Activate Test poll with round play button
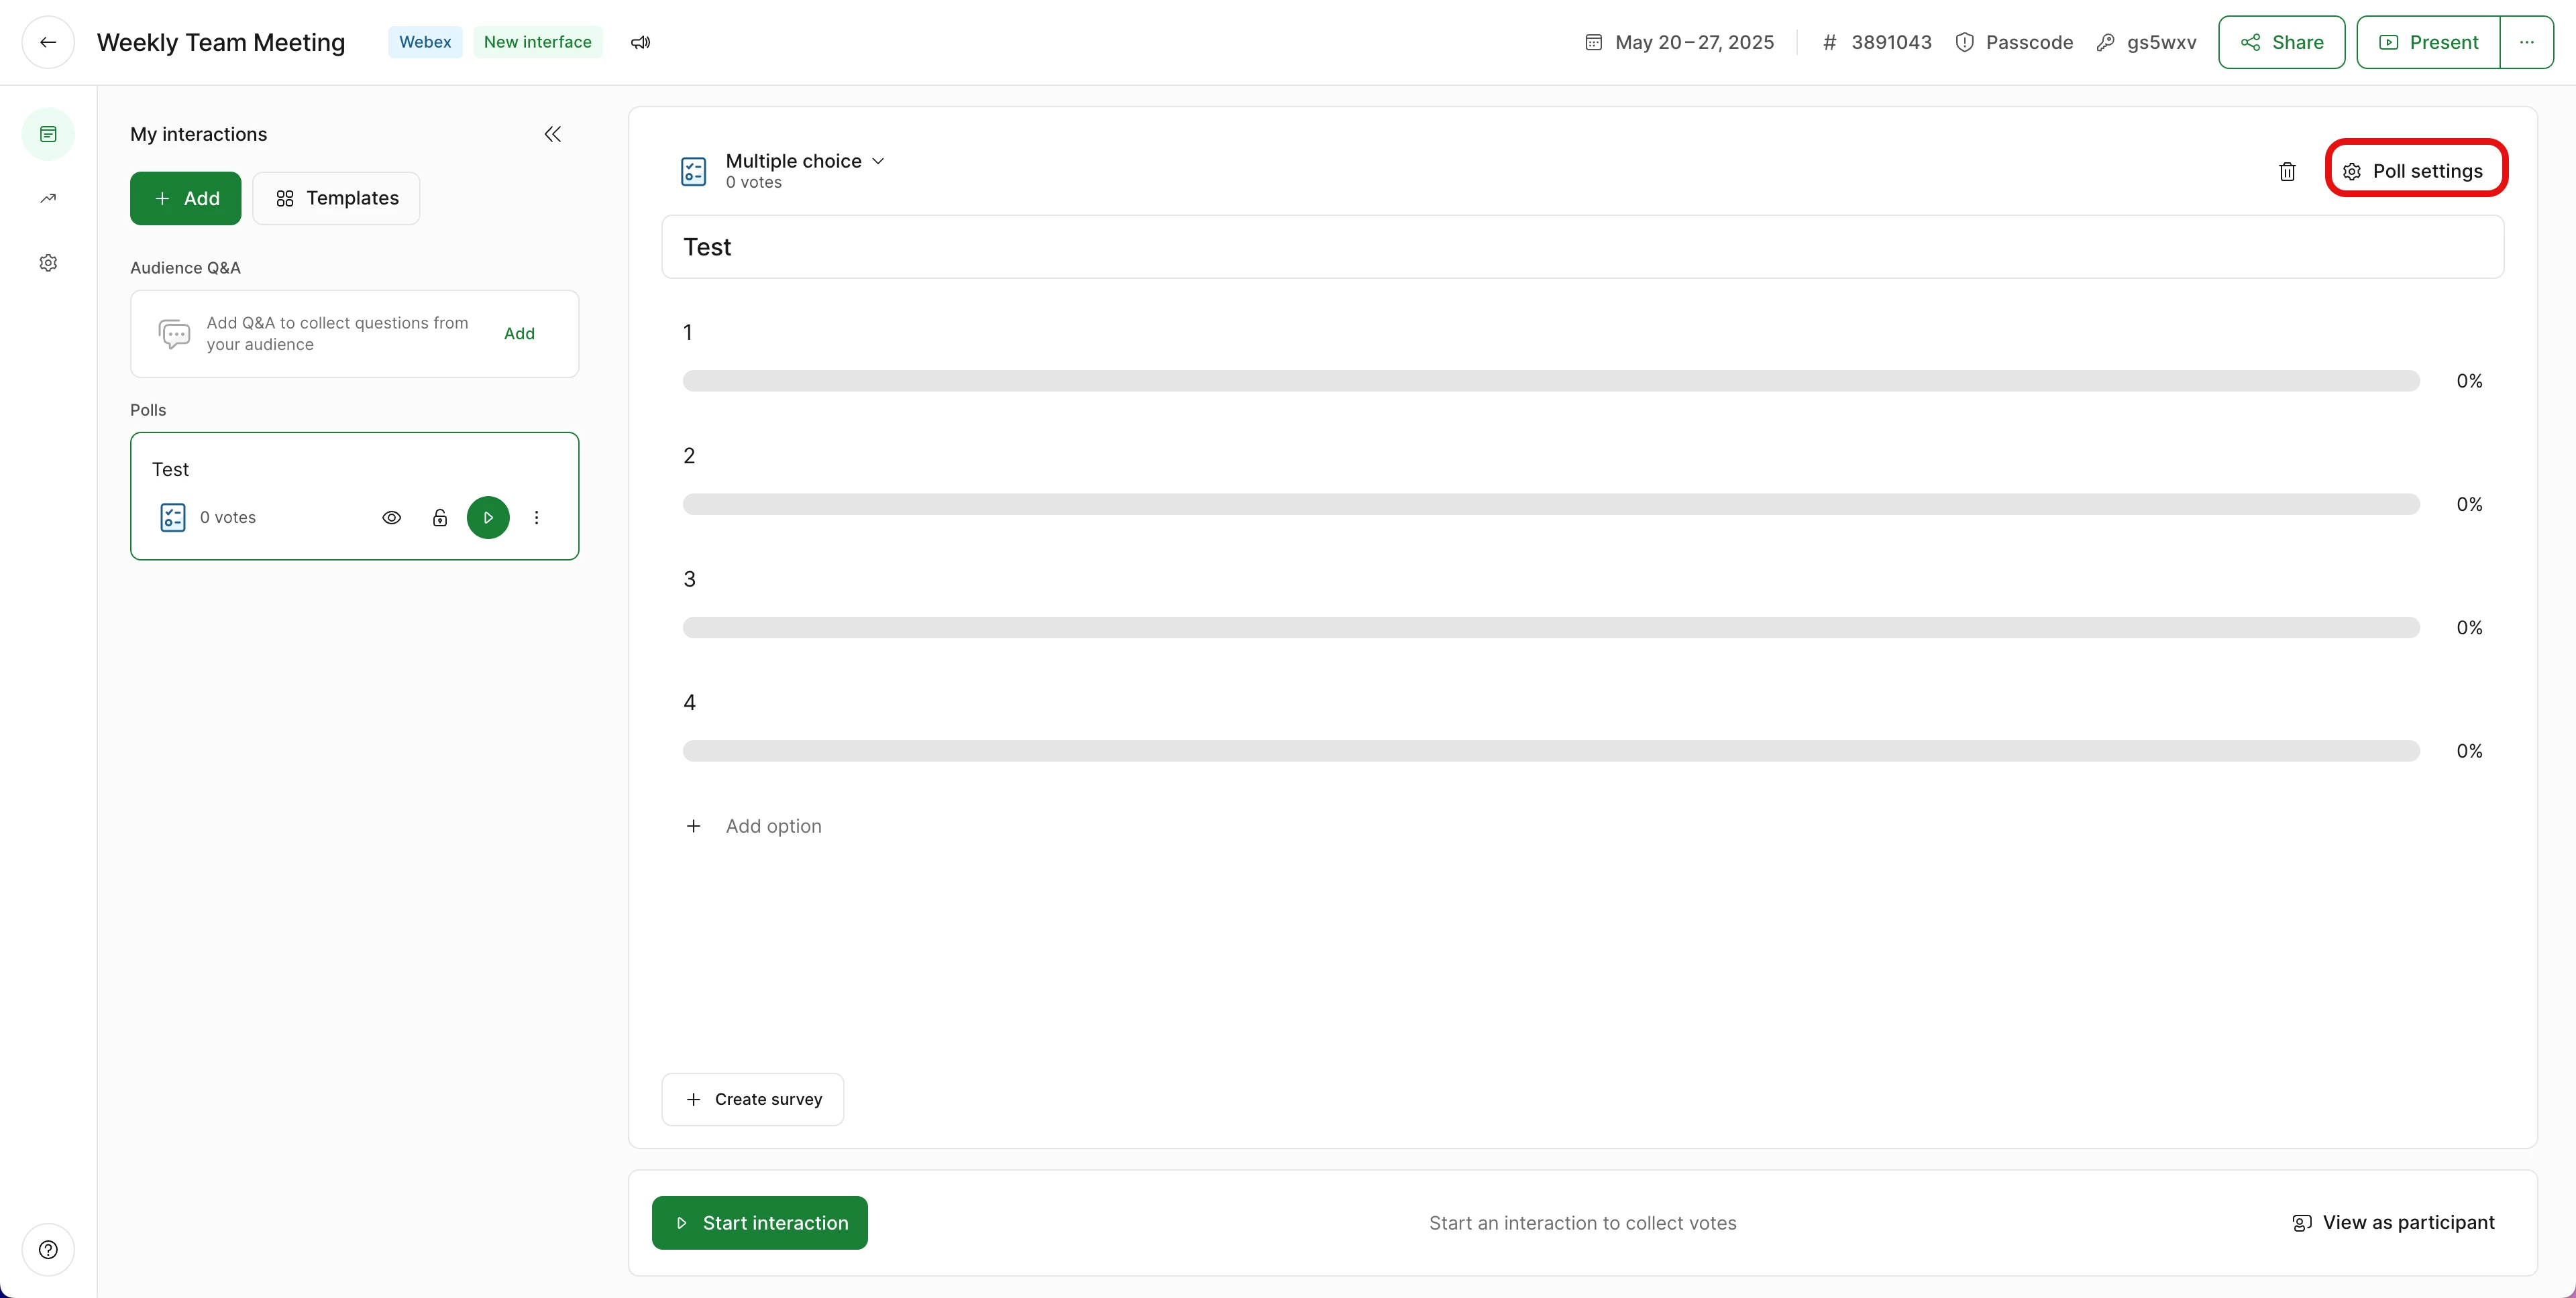The image size is (2576, 1298). pos(488,518)
